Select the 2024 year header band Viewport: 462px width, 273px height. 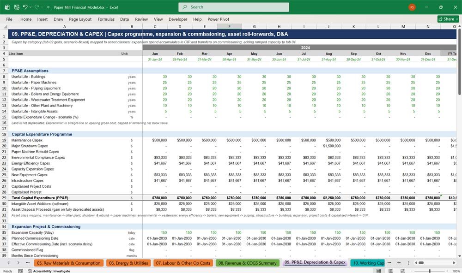[x=299, y=47]
